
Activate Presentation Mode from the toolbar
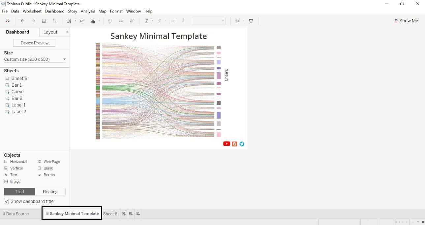coord(251,21)
